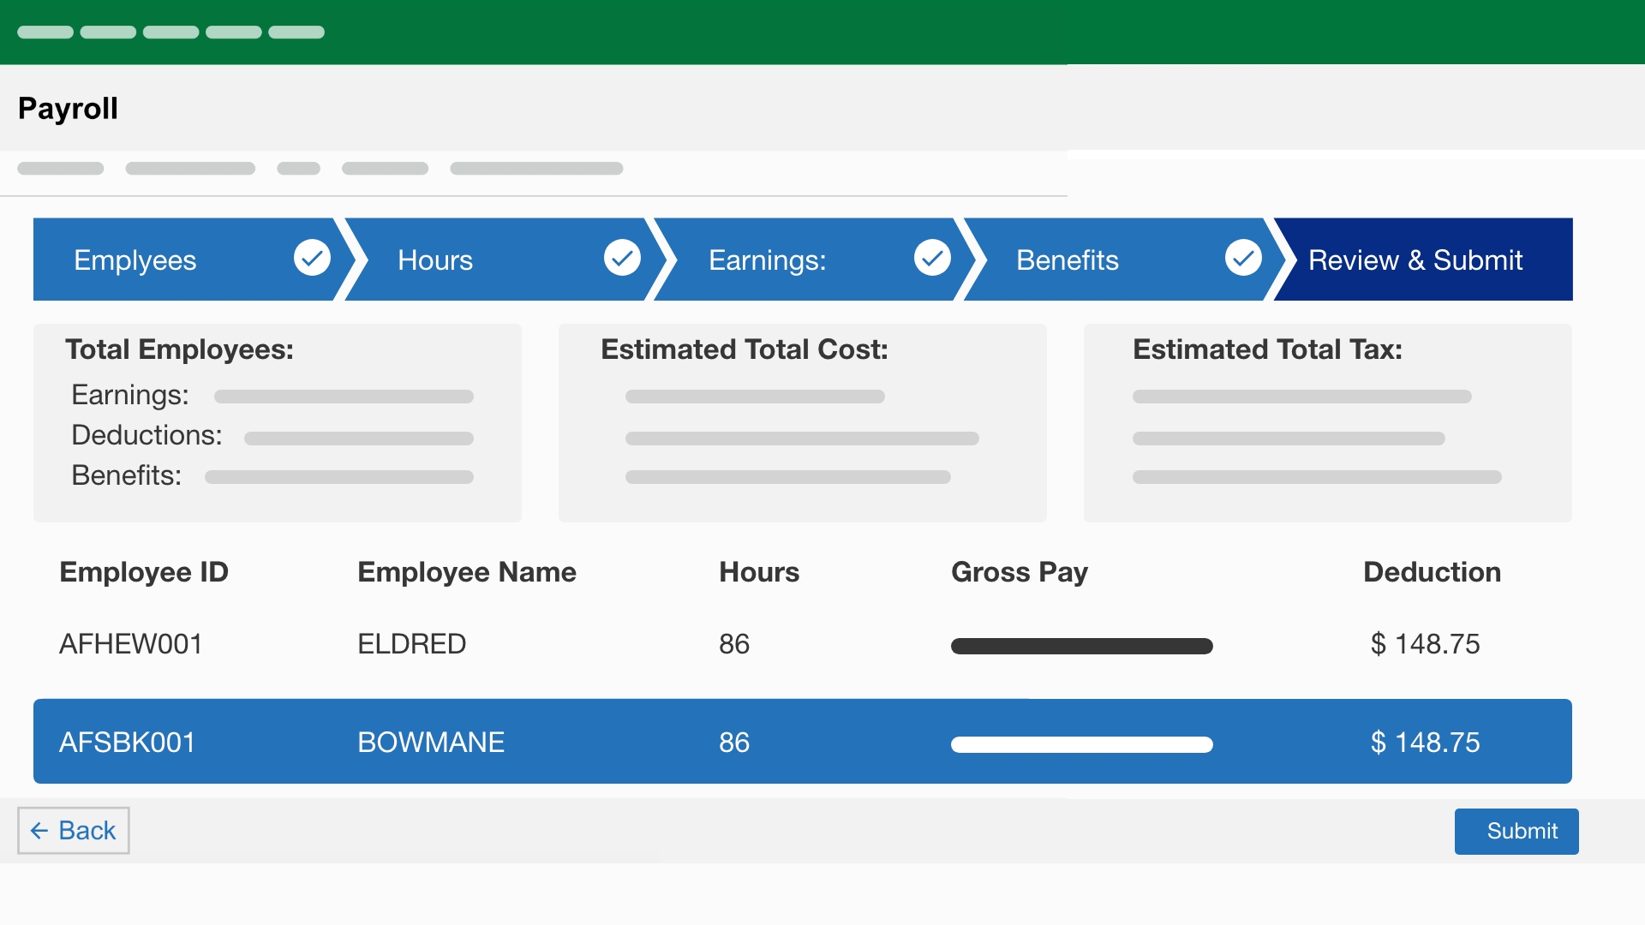
Task: Click the first breadcrumb placeholder below Payroll
Action: pyautogui.click(x=60, y=168)
